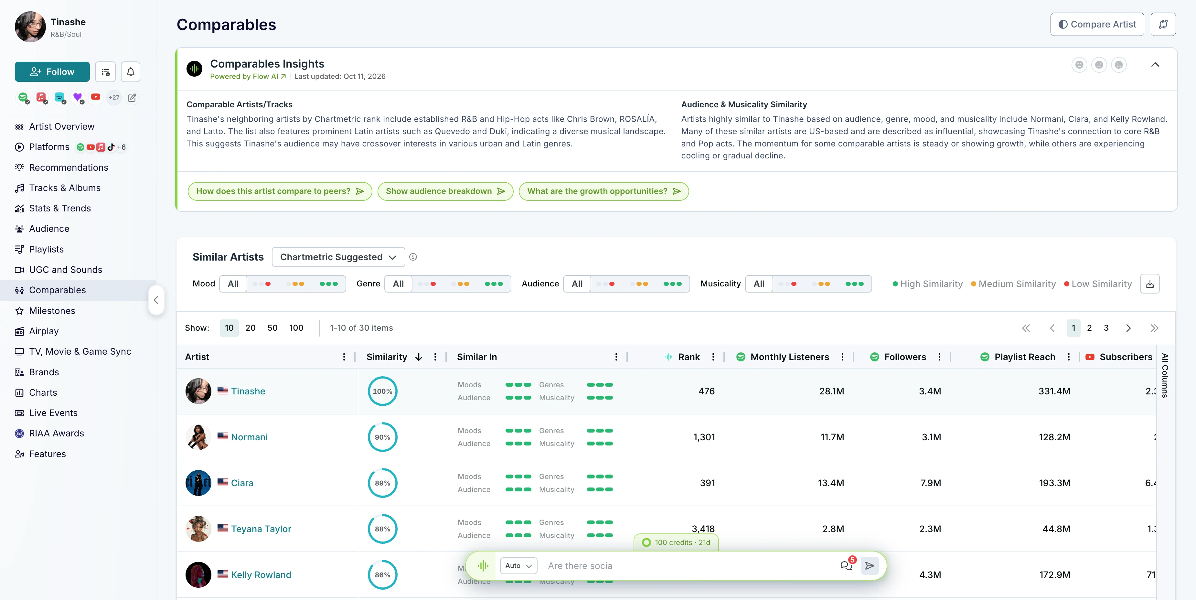Expand the All Columns side panel
Image resolution: width=1196 pixels, height=600 pixels.
[1165, 375]
